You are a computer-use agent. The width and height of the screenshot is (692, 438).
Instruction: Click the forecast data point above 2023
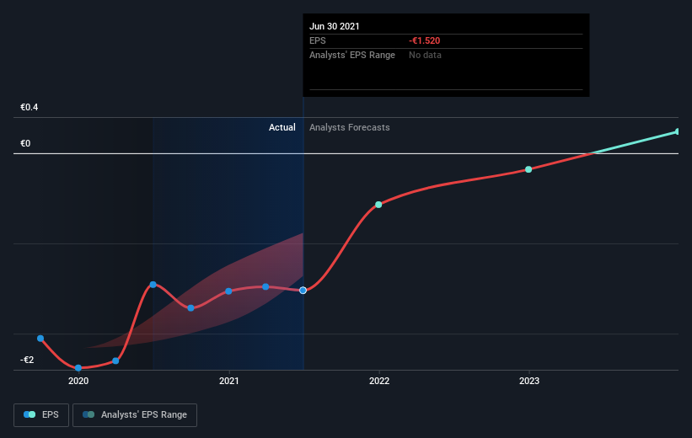[x=528, y=169]
